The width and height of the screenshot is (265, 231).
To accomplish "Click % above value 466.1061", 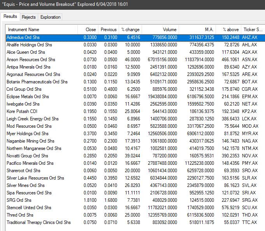I will coord(230,60).
